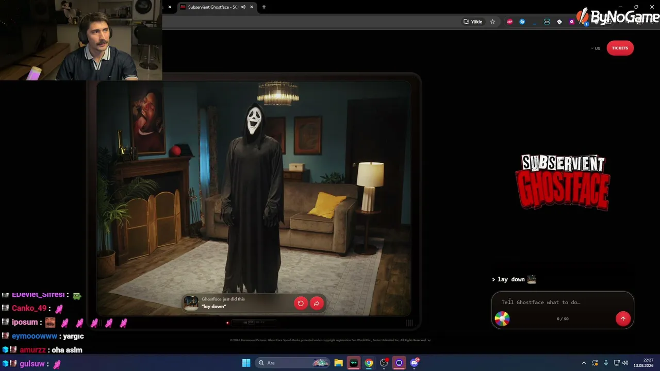Open Discord from the taskbar
Viewport: 660px width, 371px height.
[414, 363]
